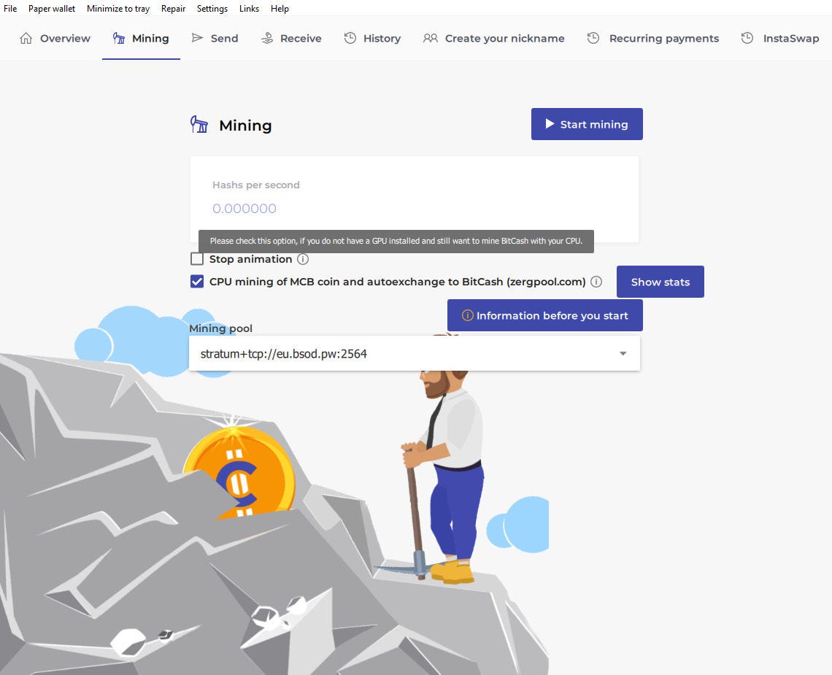Open the Repair menu
The height and width of the screenshot is (675, 832).
click(174, 9)
